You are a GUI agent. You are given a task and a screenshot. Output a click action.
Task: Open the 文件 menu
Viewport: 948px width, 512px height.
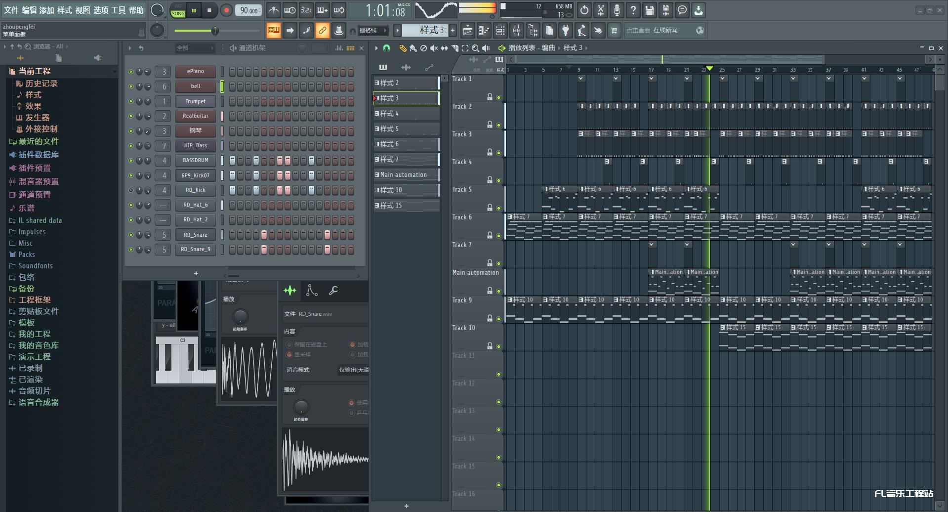(x=11, y=10)
